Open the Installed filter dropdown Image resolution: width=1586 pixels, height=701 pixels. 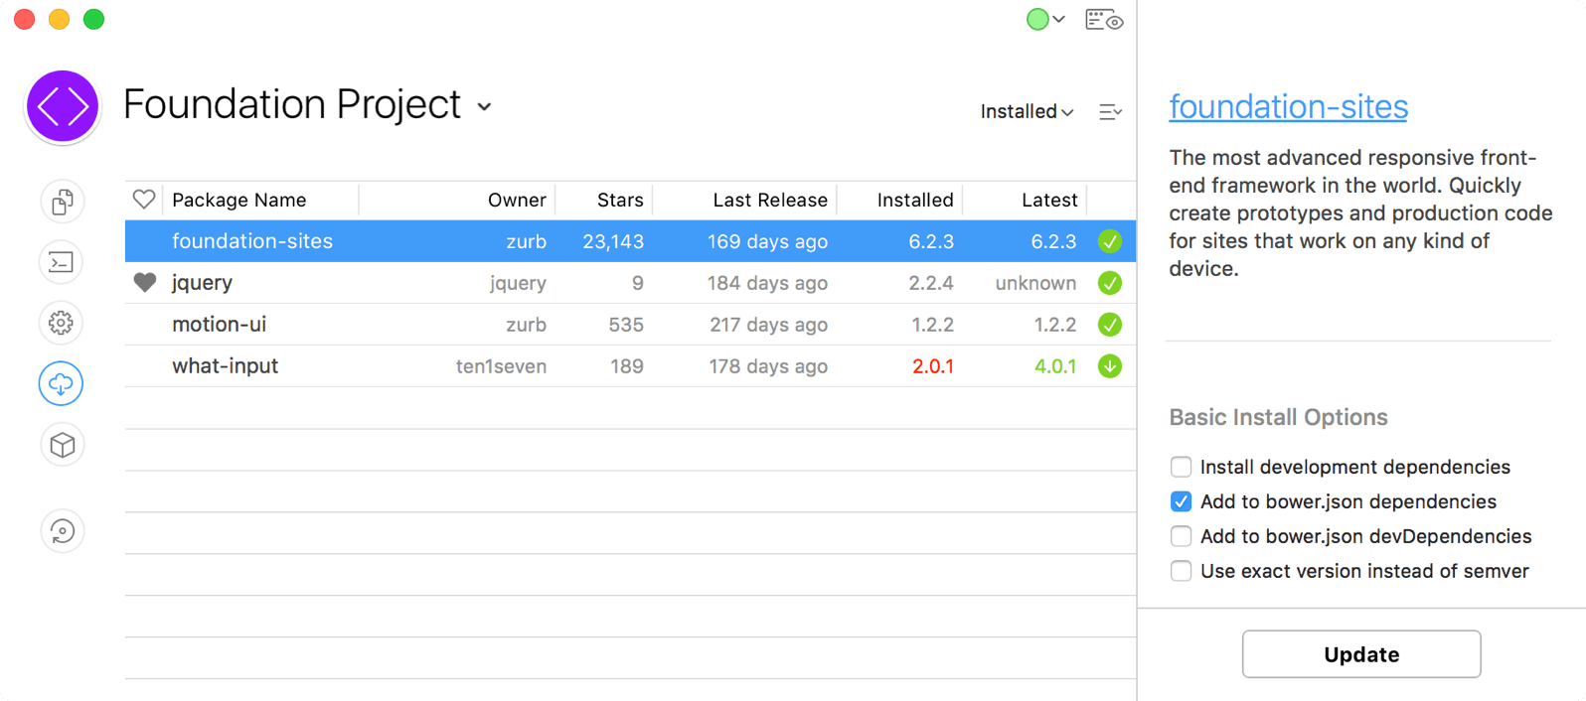1027,112
